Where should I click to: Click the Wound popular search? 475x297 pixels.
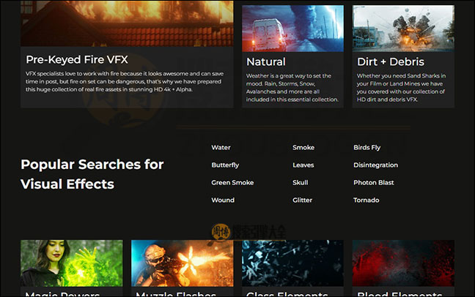pyautogui.click(x=223, y=200)
